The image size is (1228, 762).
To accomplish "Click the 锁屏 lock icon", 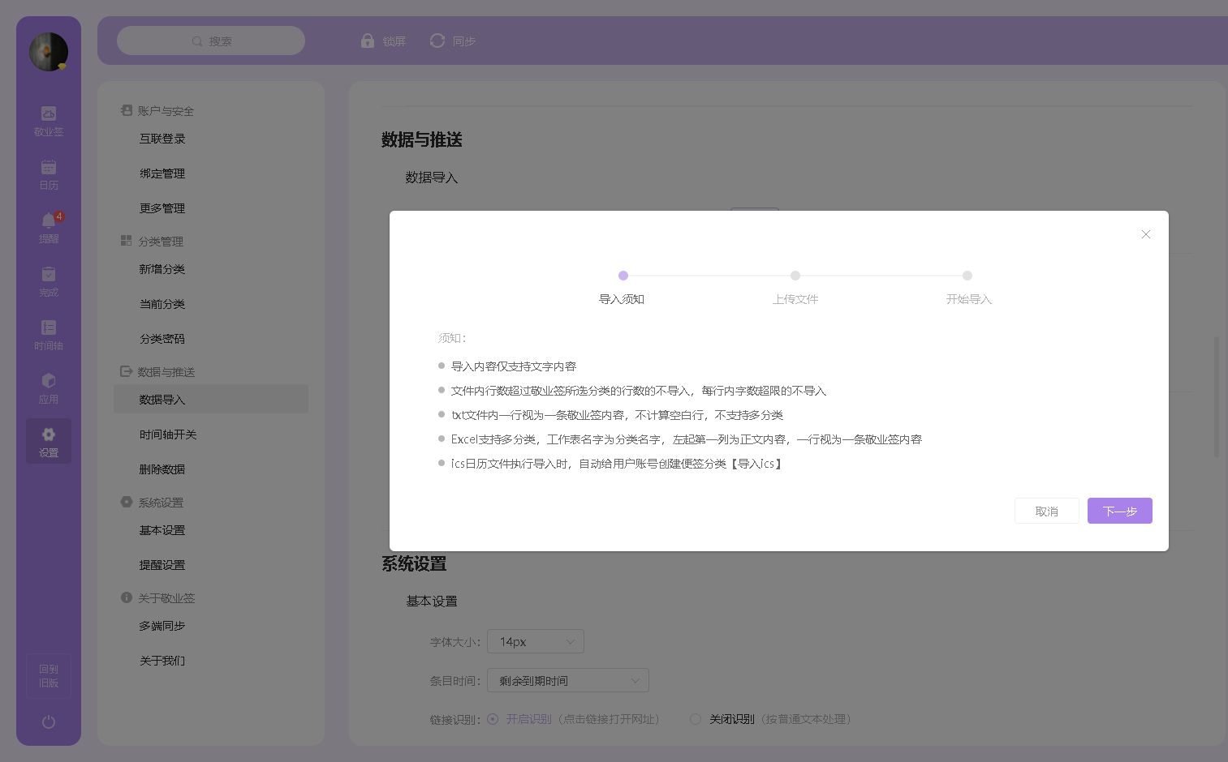I will click(x=368, y=41).
